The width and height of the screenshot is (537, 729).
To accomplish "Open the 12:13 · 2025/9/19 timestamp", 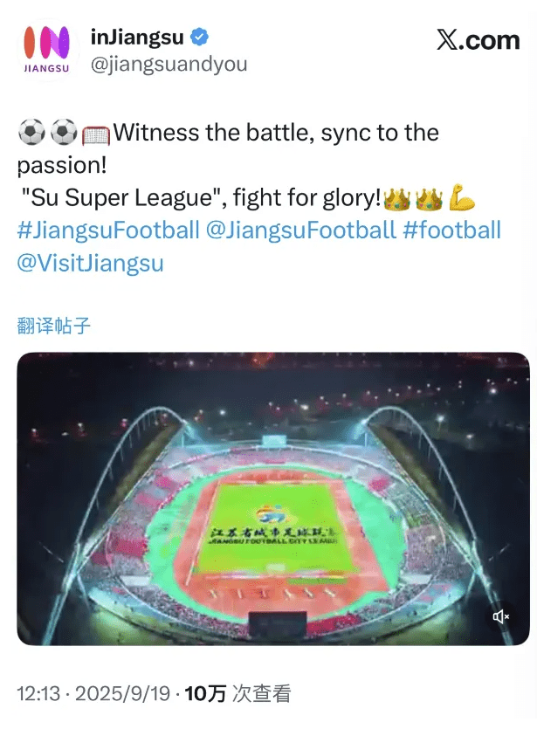I will [x=93, y=694].
